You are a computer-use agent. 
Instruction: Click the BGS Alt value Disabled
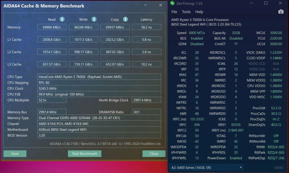coord(236,38)
